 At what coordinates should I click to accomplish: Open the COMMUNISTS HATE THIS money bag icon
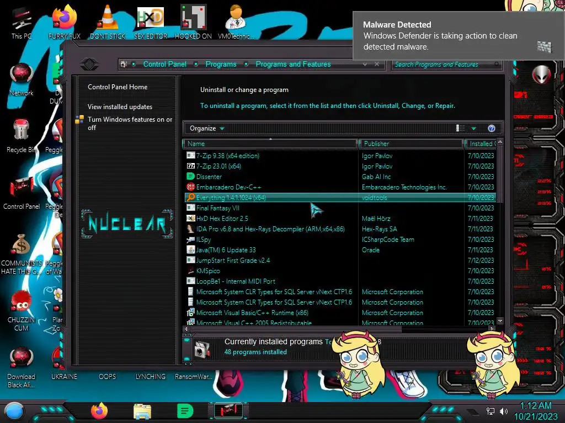[22, 254]
